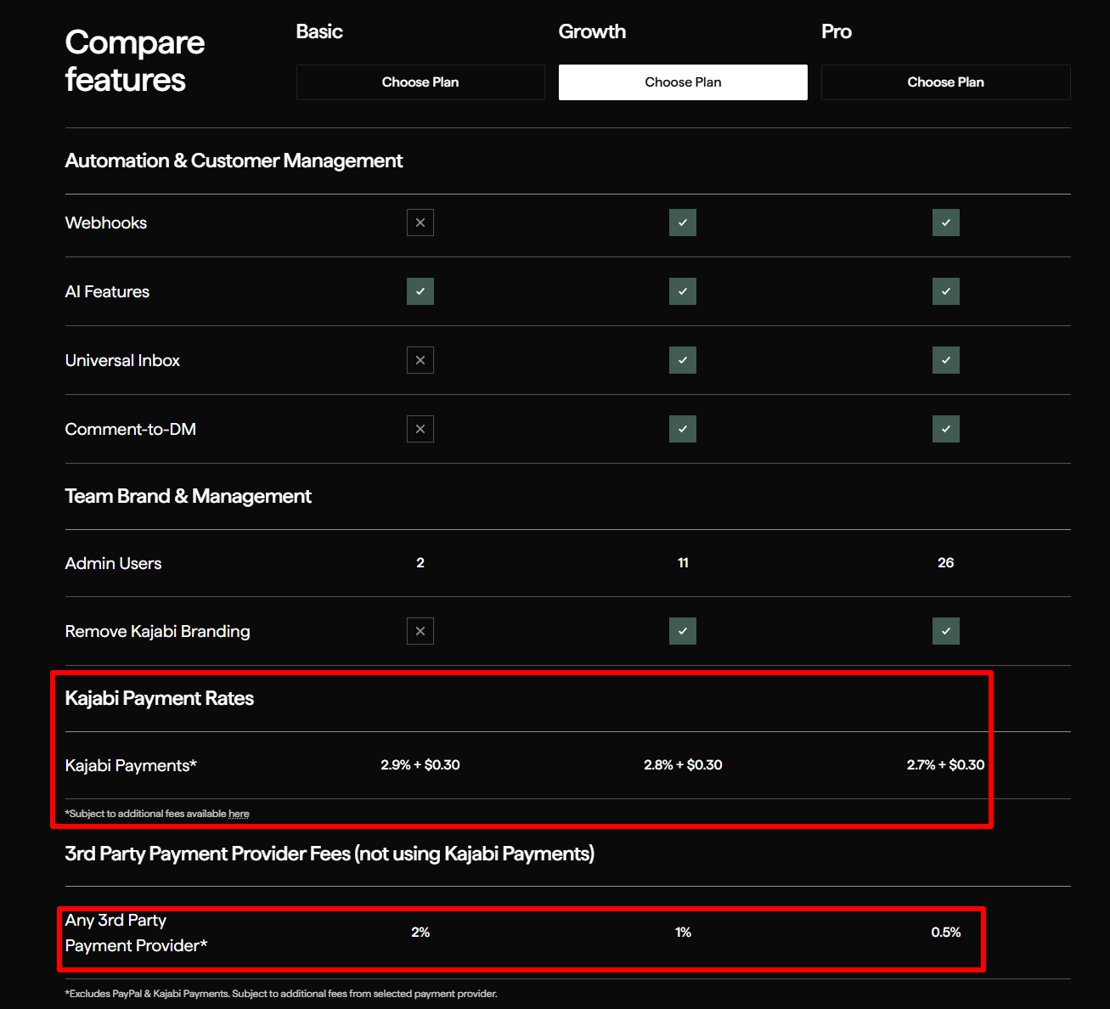Choose the Pro plan

click(945, 82)
